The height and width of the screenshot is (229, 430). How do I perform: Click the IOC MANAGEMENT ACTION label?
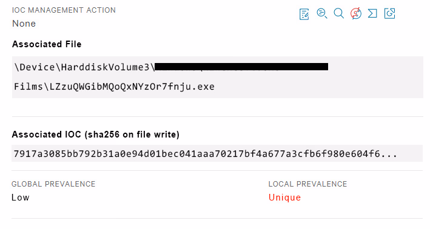[64, 10]
